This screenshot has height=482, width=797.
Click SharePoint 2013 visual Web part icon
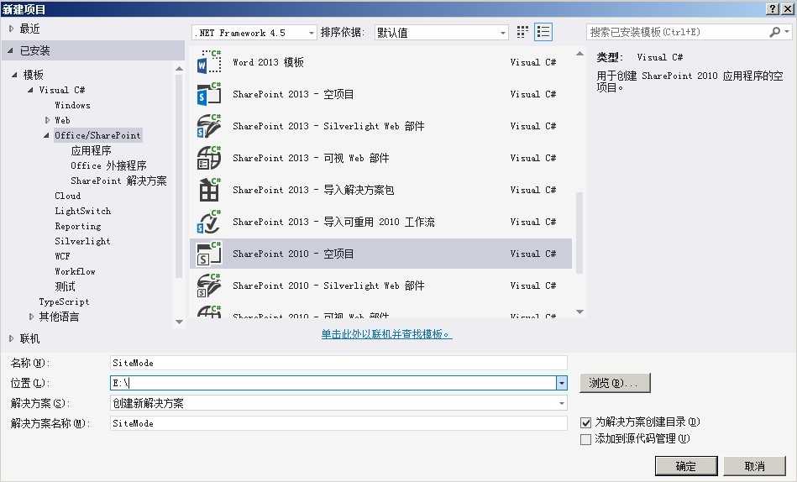[x=209, y=158]
